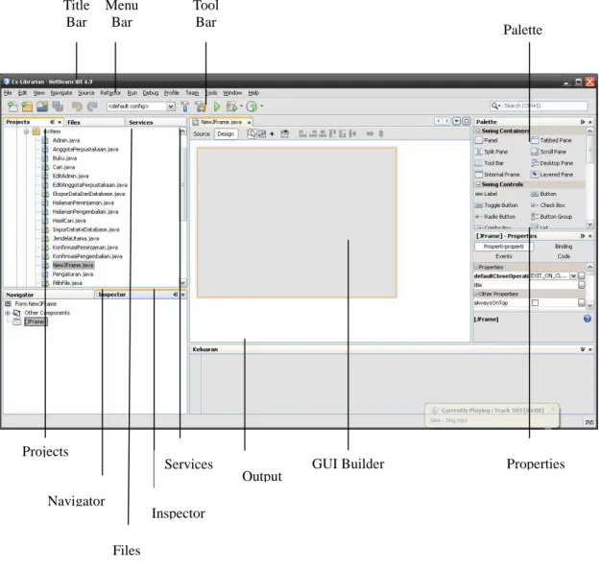
Task: Switch to Design view button
Action: (x=226, y=134)
